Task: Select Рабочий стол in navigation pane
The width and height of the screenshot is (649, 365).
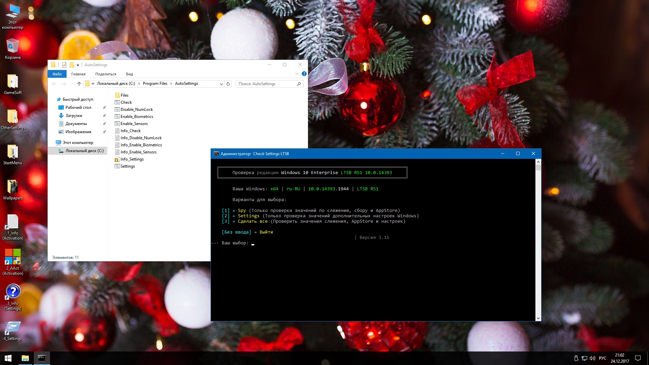Action: coord(78,107)
